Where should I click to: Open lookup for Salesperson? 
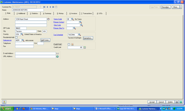pos(23,40)
